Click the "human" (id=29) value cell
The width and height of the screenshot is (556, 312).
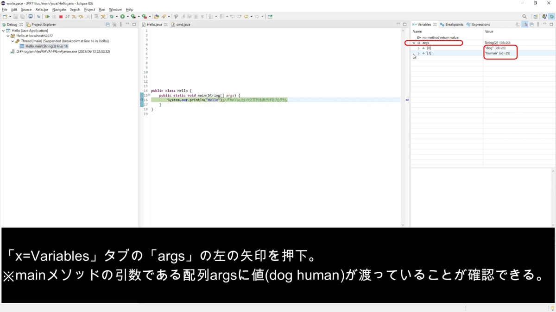(x=497, y=53)
